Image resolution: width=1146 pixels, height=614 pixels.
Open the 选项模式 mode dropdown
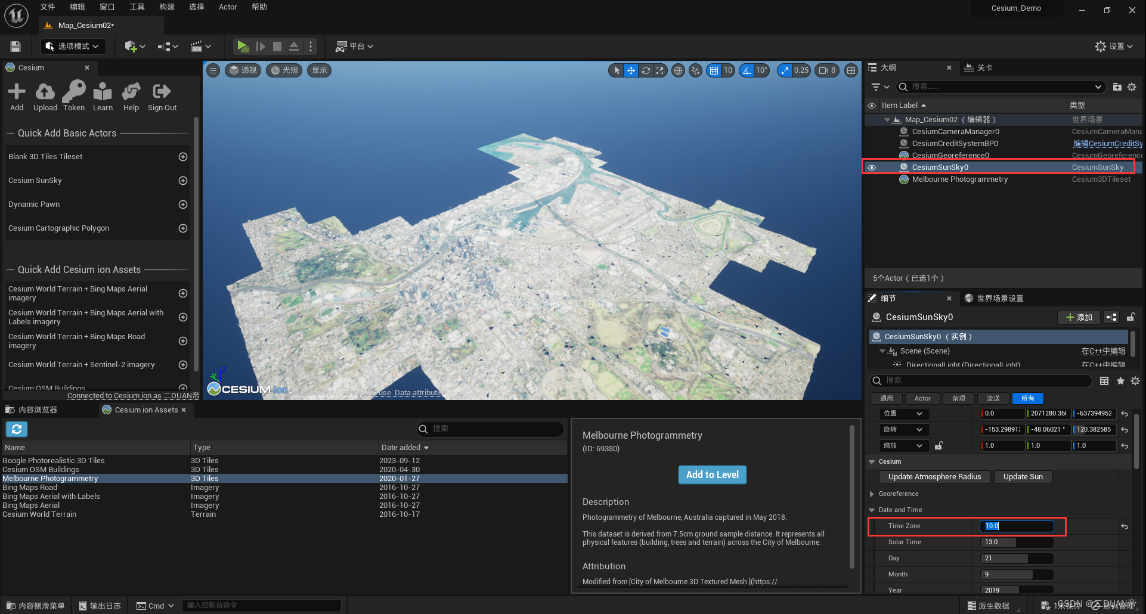click(73, 46)
